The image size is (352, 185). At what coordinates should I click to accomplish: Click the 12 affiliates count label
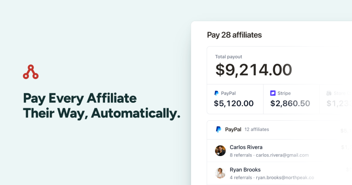coord(257,129)
